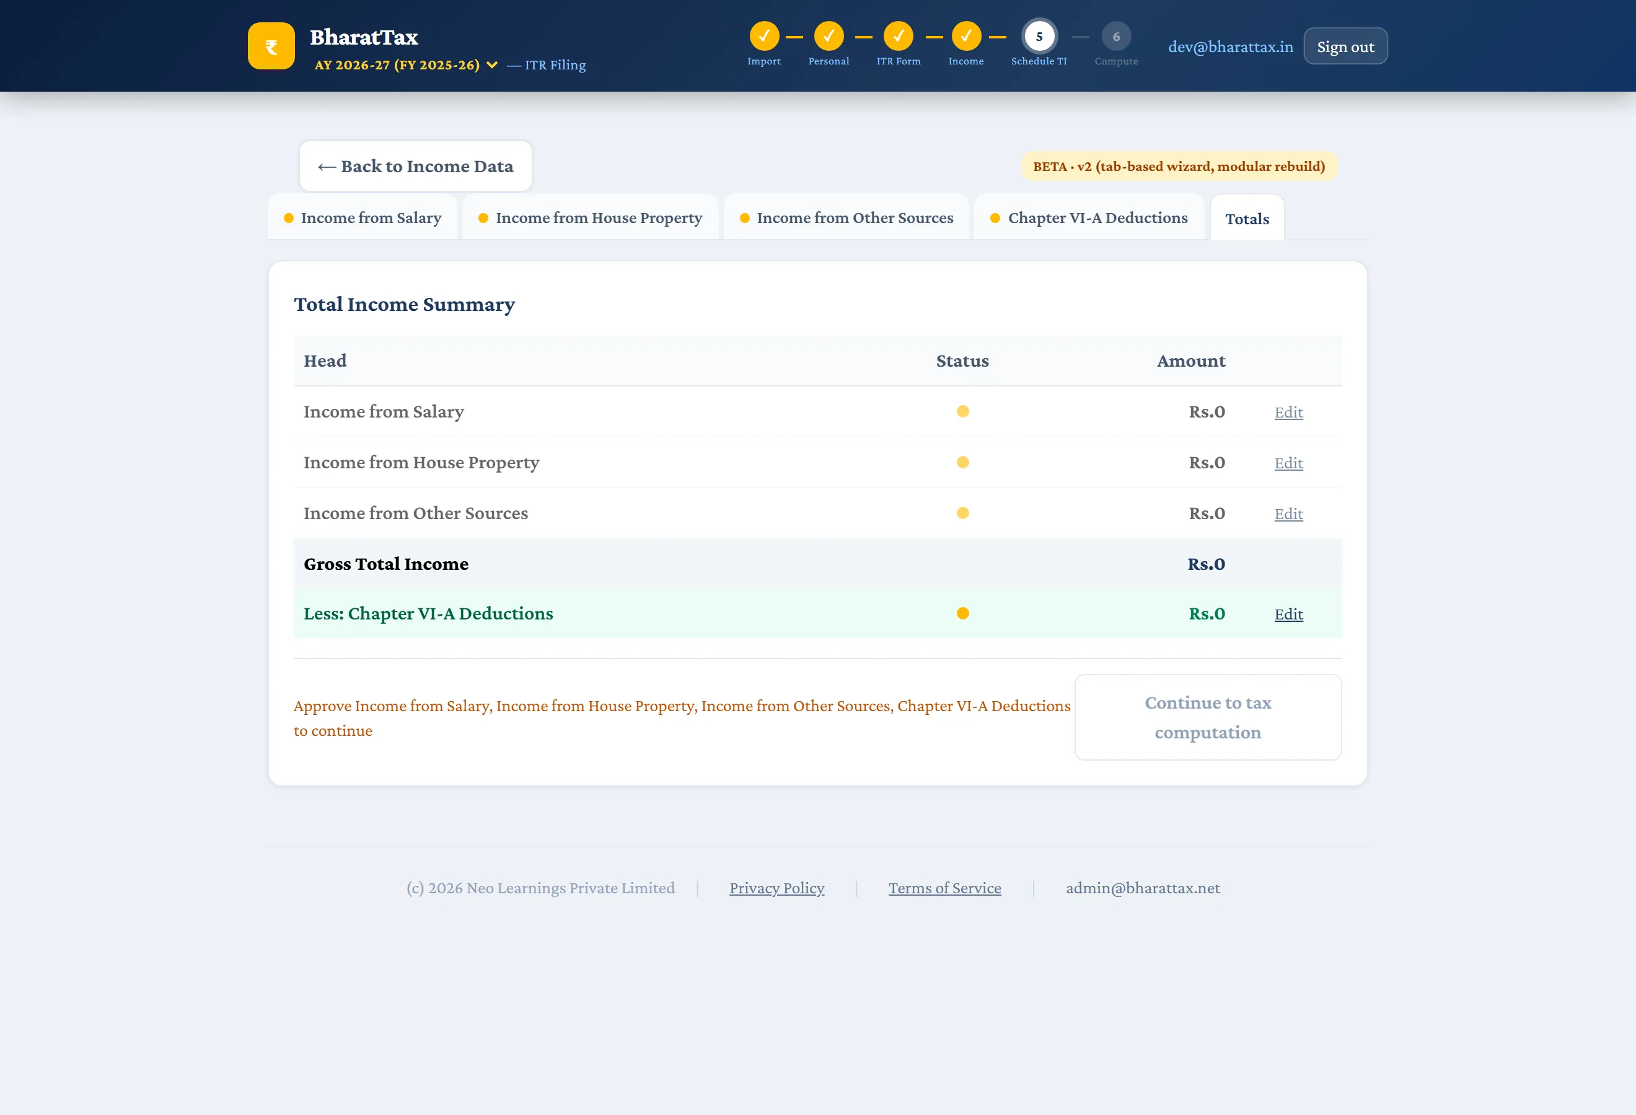This screenshot has width=1636, height=1115.
Task: Open the Privacy Policy link
Action: [x=776, y=888]
